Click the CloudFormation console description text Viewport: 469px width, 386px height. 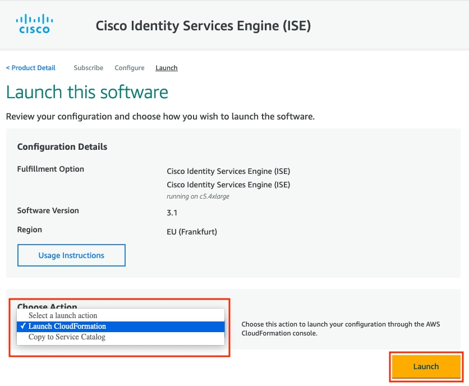click(x=341, y=329)
